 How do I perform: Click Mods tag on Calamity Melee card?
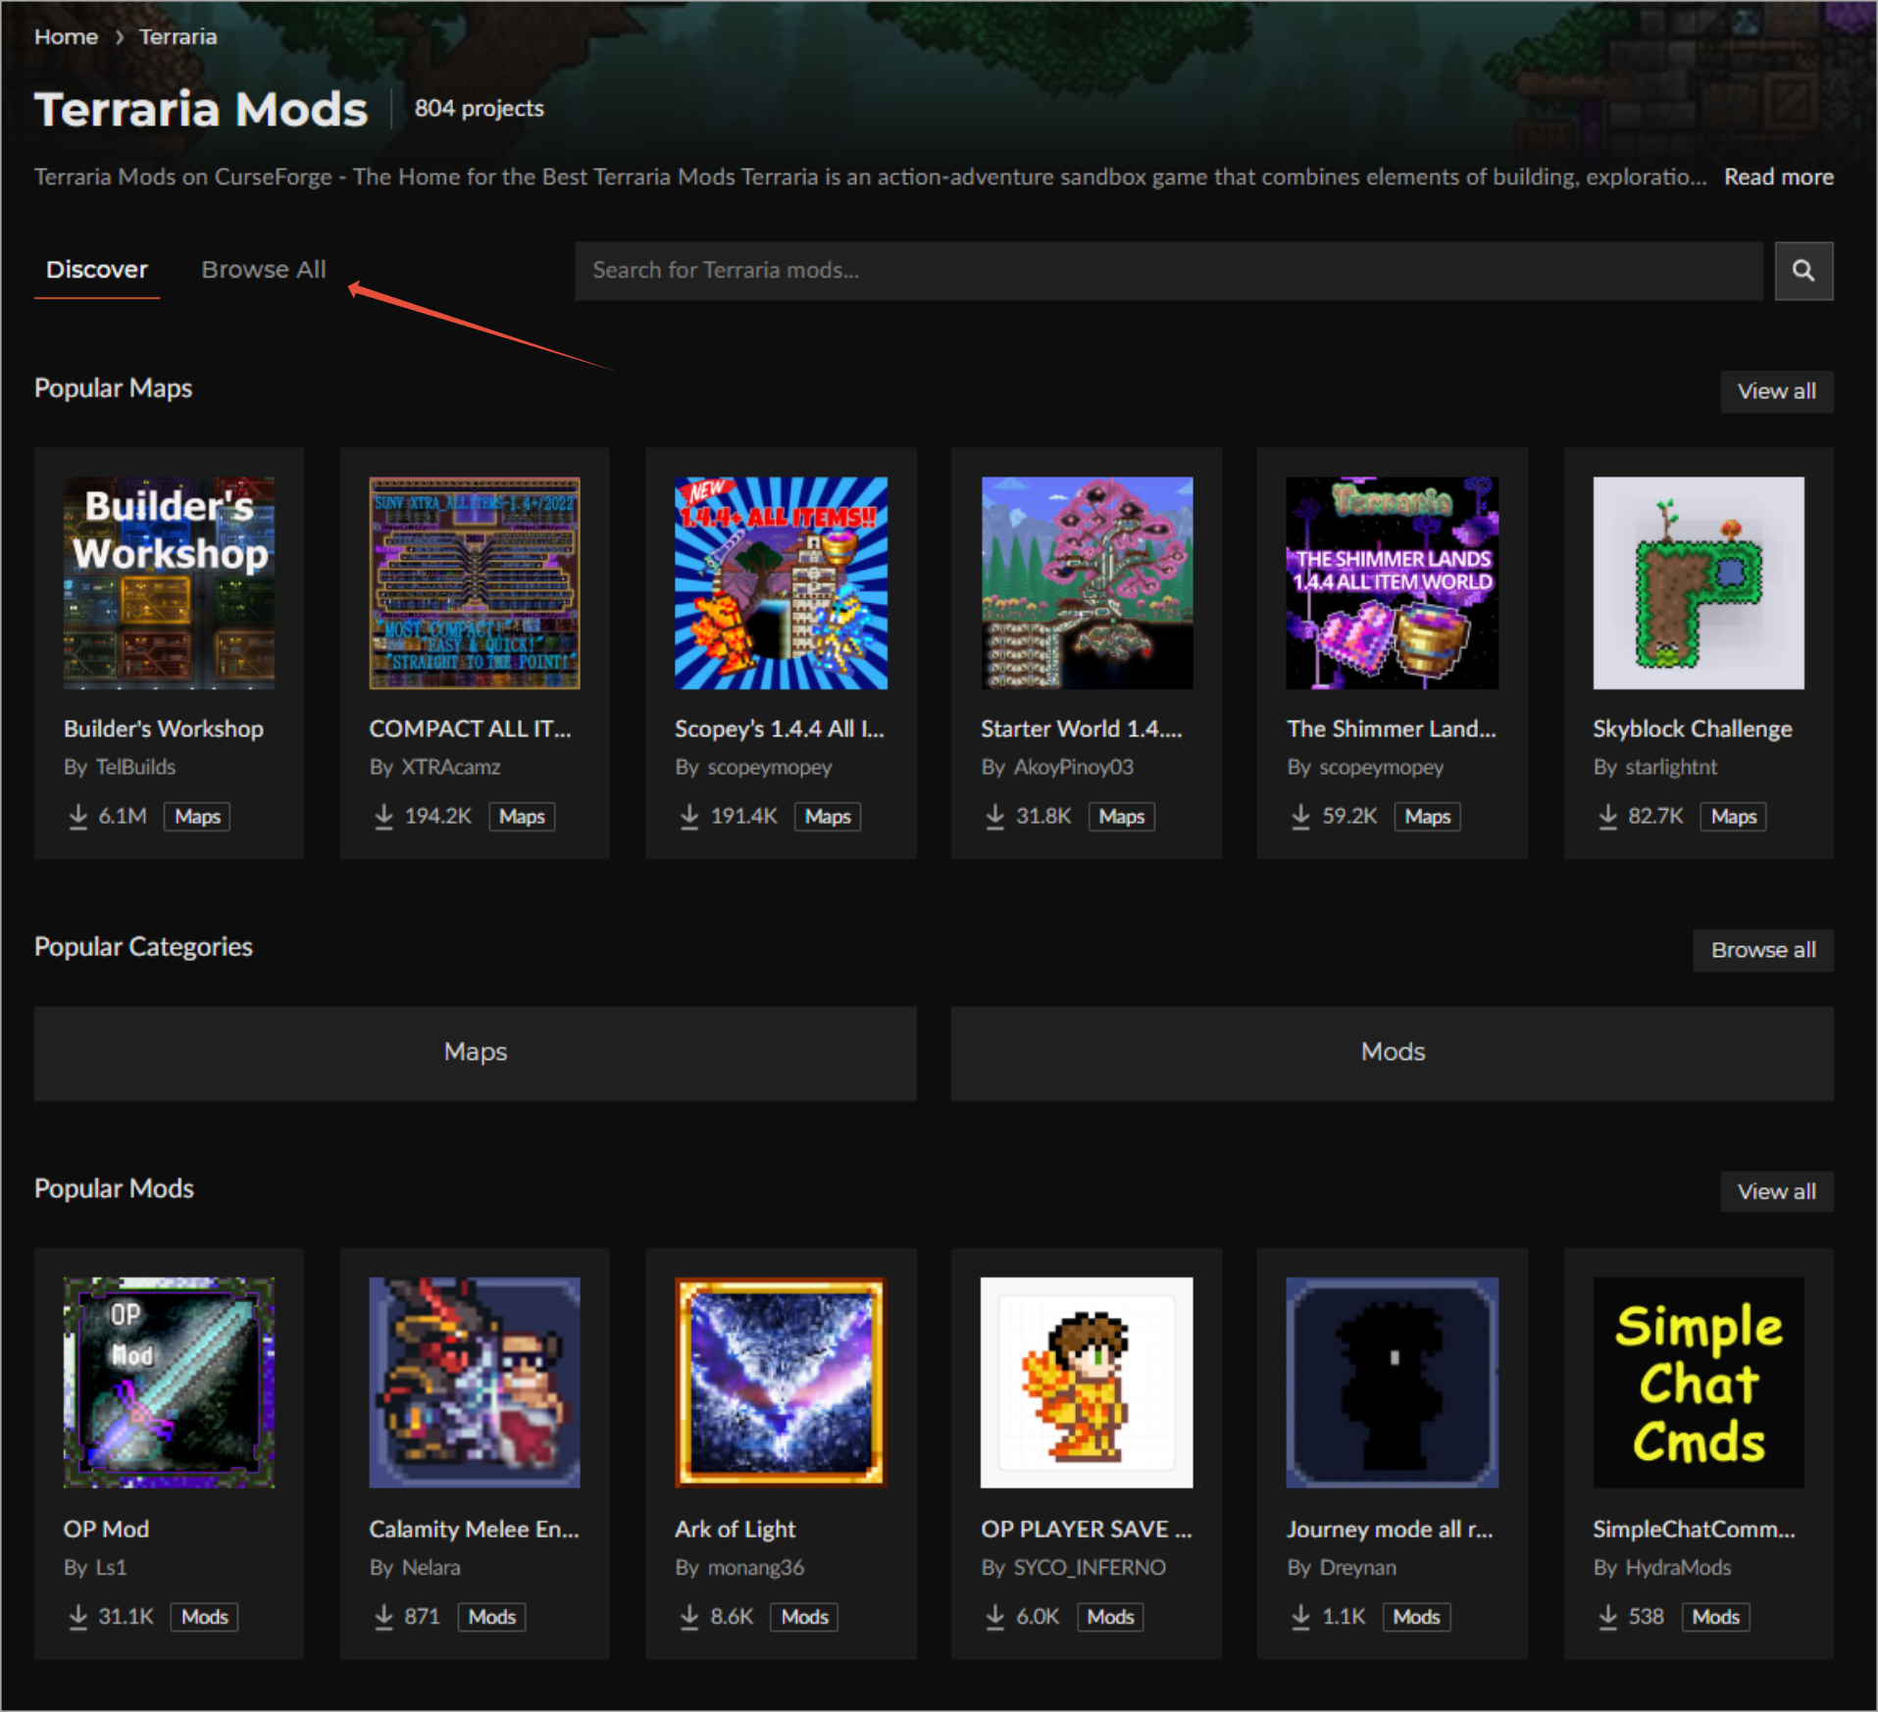(x=491, y=1617)
